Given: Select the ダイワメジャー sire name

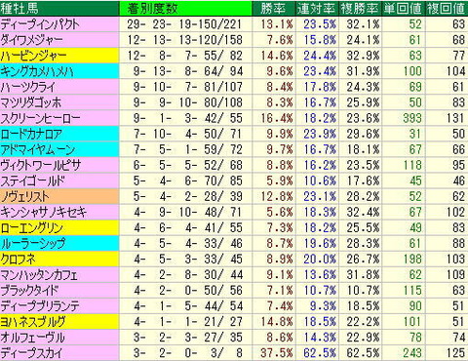Looking at the screenshot, I should click(x=32, y=40).
